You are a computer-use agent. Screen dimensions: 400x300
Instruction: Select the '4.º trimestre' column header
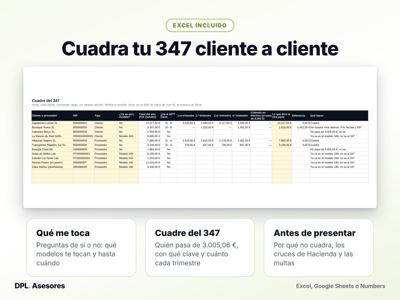point(241,116)
